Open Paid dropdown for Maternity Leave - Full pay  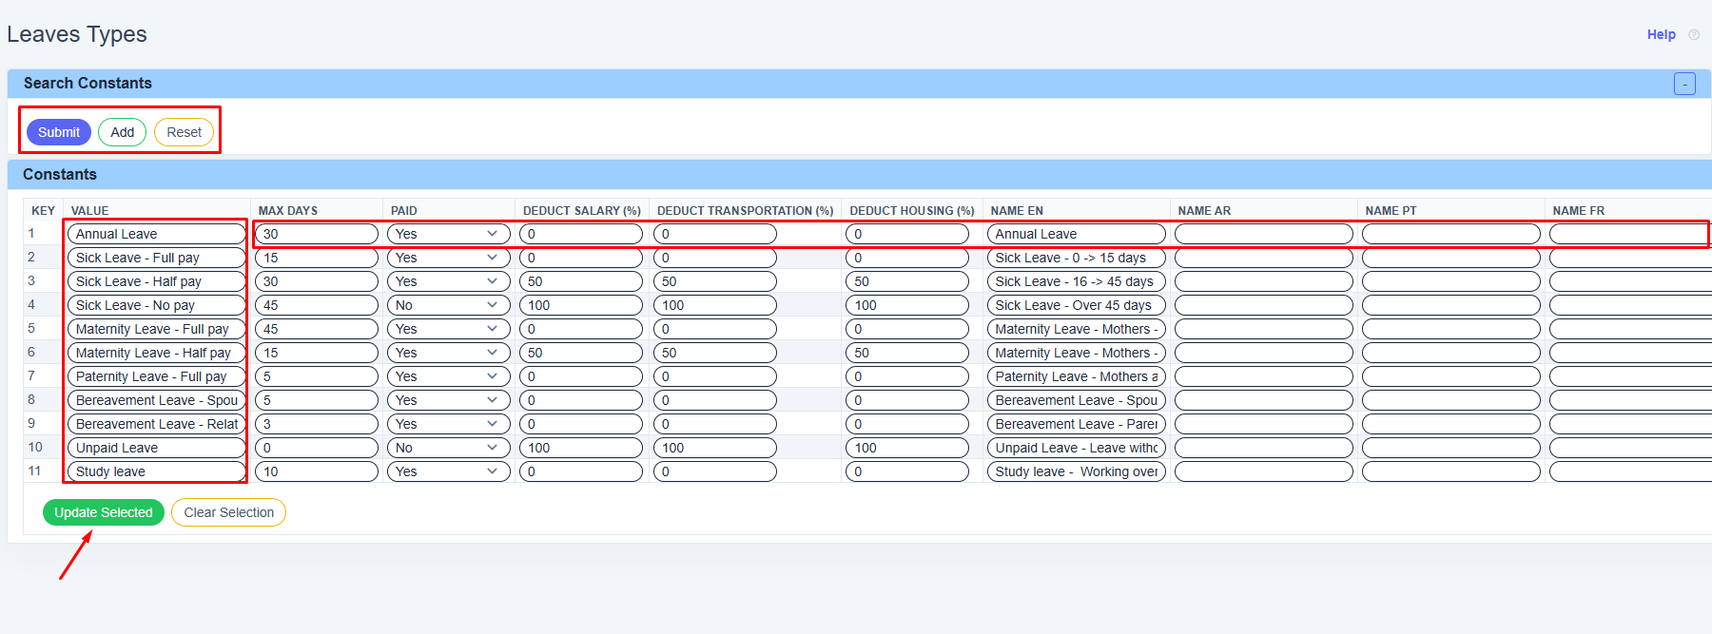point(449,329)
